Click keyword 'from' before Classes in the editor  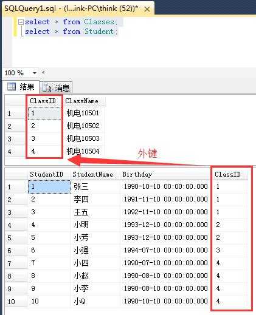coord(72,22)
